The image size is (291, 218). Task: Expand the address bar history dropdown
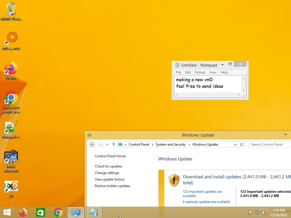(235, 144)
